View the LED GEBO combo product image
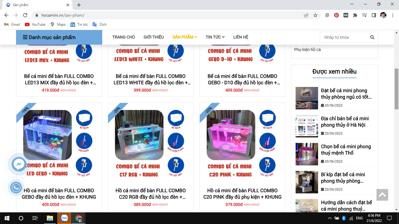This screenshot has width=399, height=224. [x=59, y=143]
